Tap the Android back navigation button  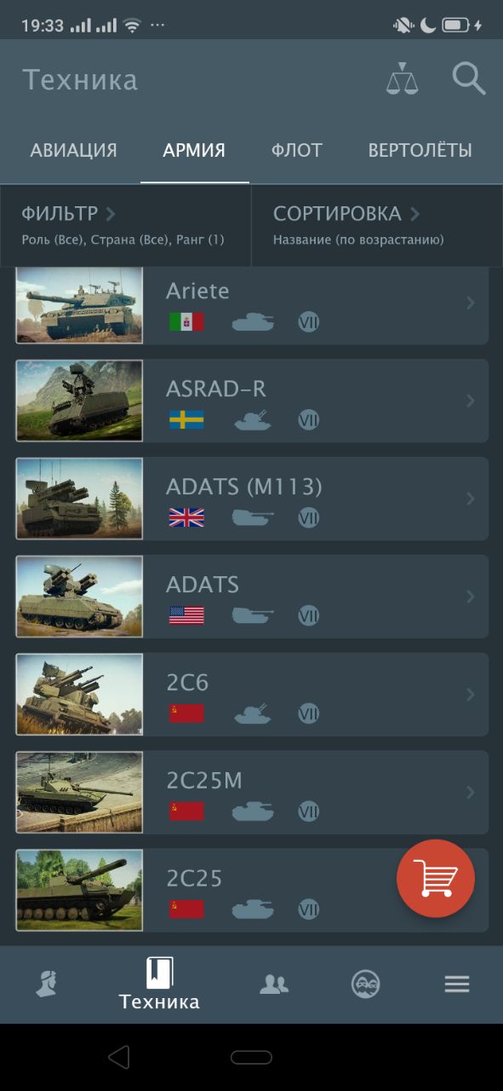coord(119,1058)
